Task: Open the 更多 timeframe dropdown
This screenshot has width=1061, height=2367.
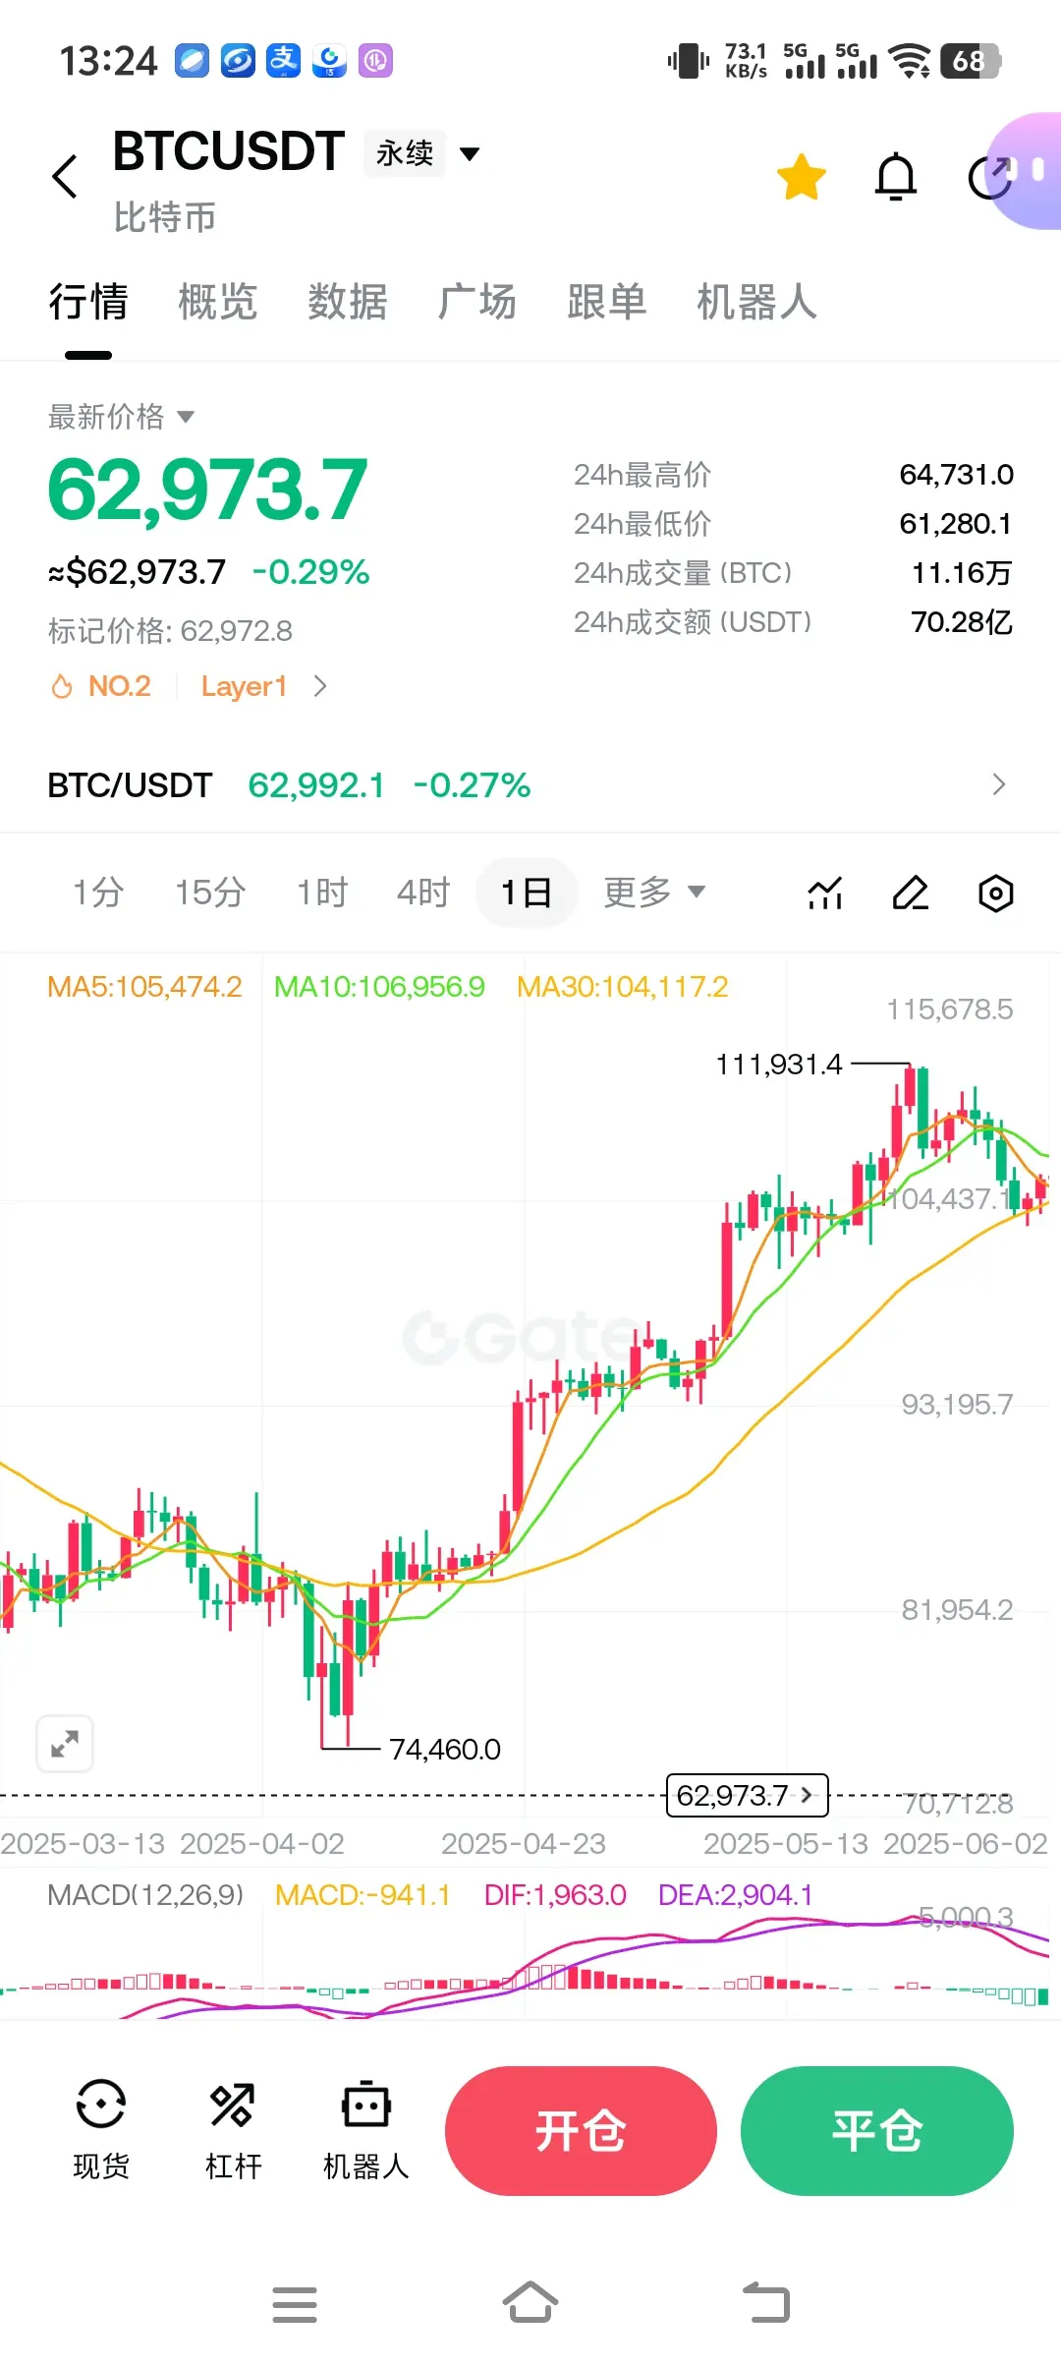Action: point(654,893)
